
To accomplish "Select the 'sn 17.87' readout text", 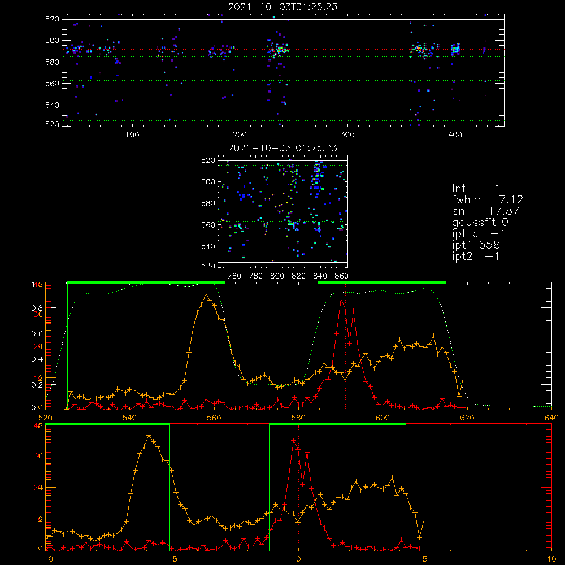I will [x=485, y=211].
